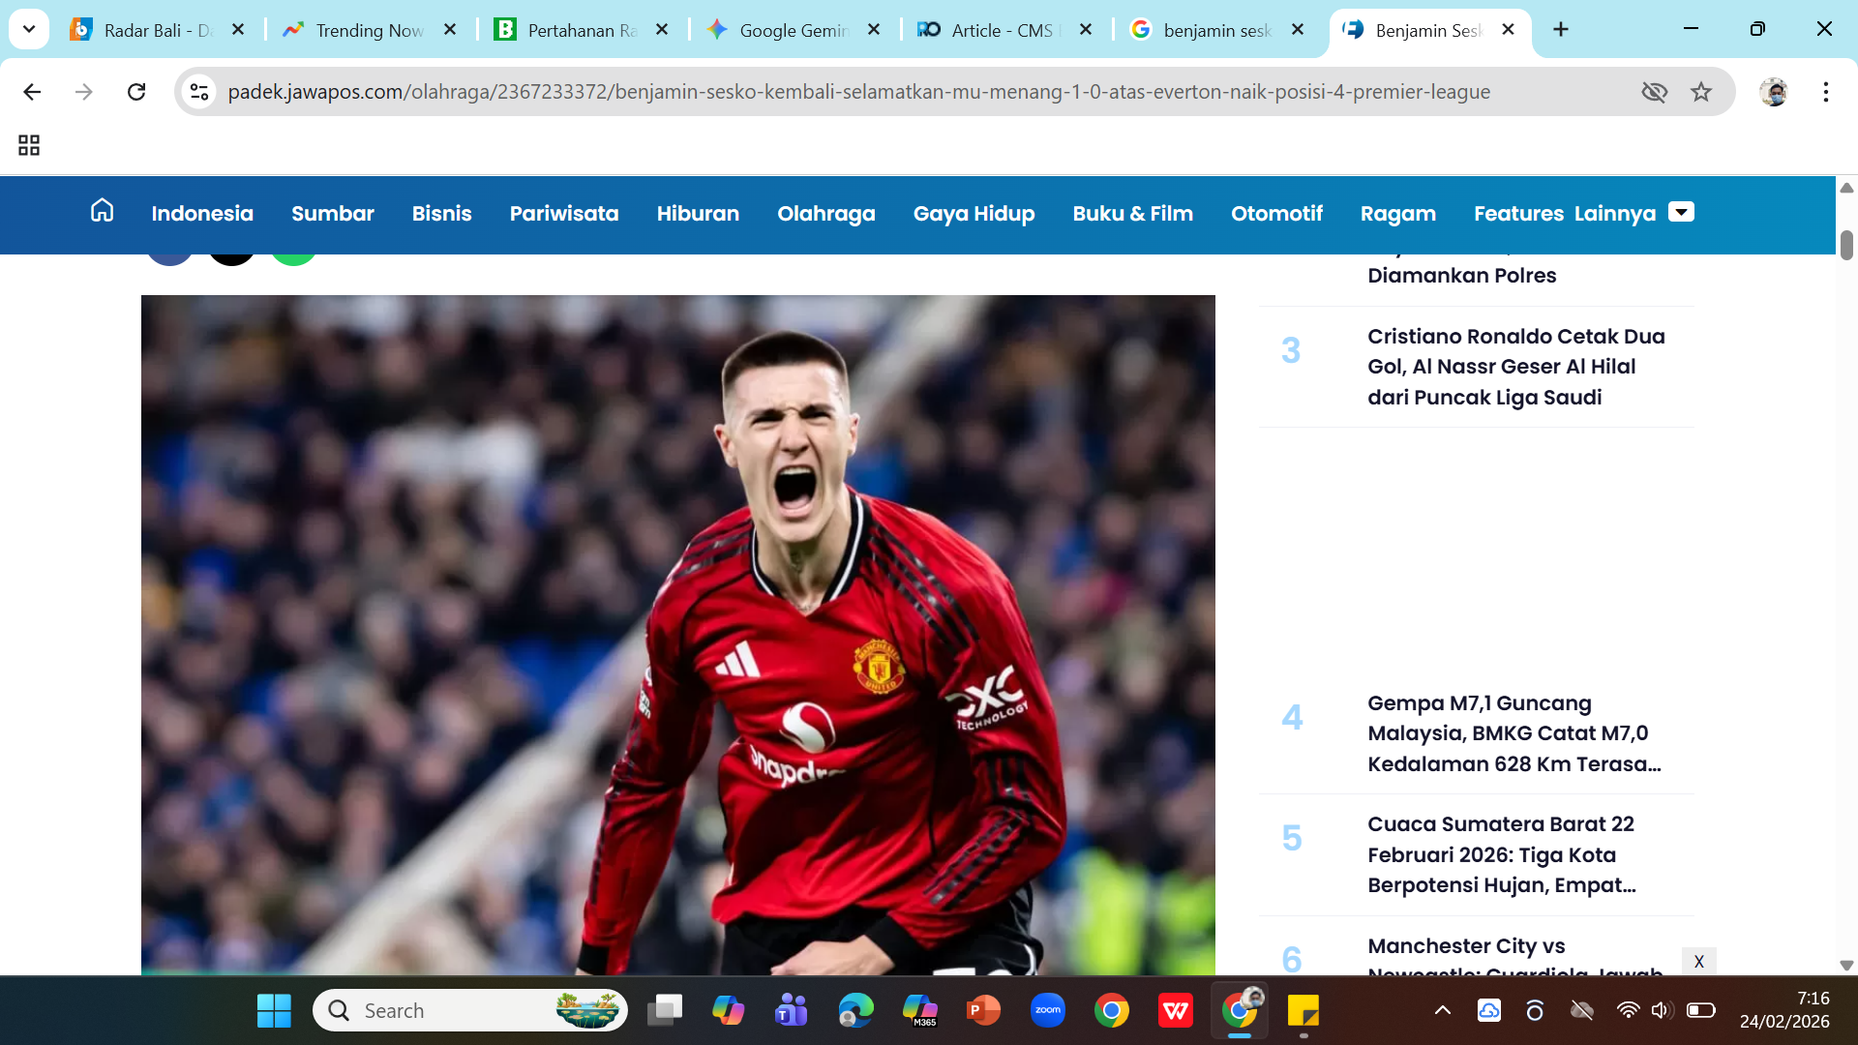Close the Radar Bali tab
Screen dimensions: 1858x1045
tap(238, 30)
